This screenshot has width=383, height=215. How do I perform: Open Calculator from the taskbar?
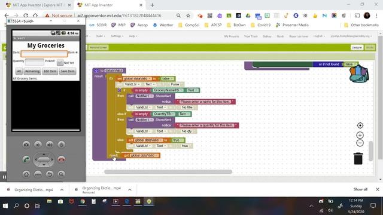click(x=93, y=202)
